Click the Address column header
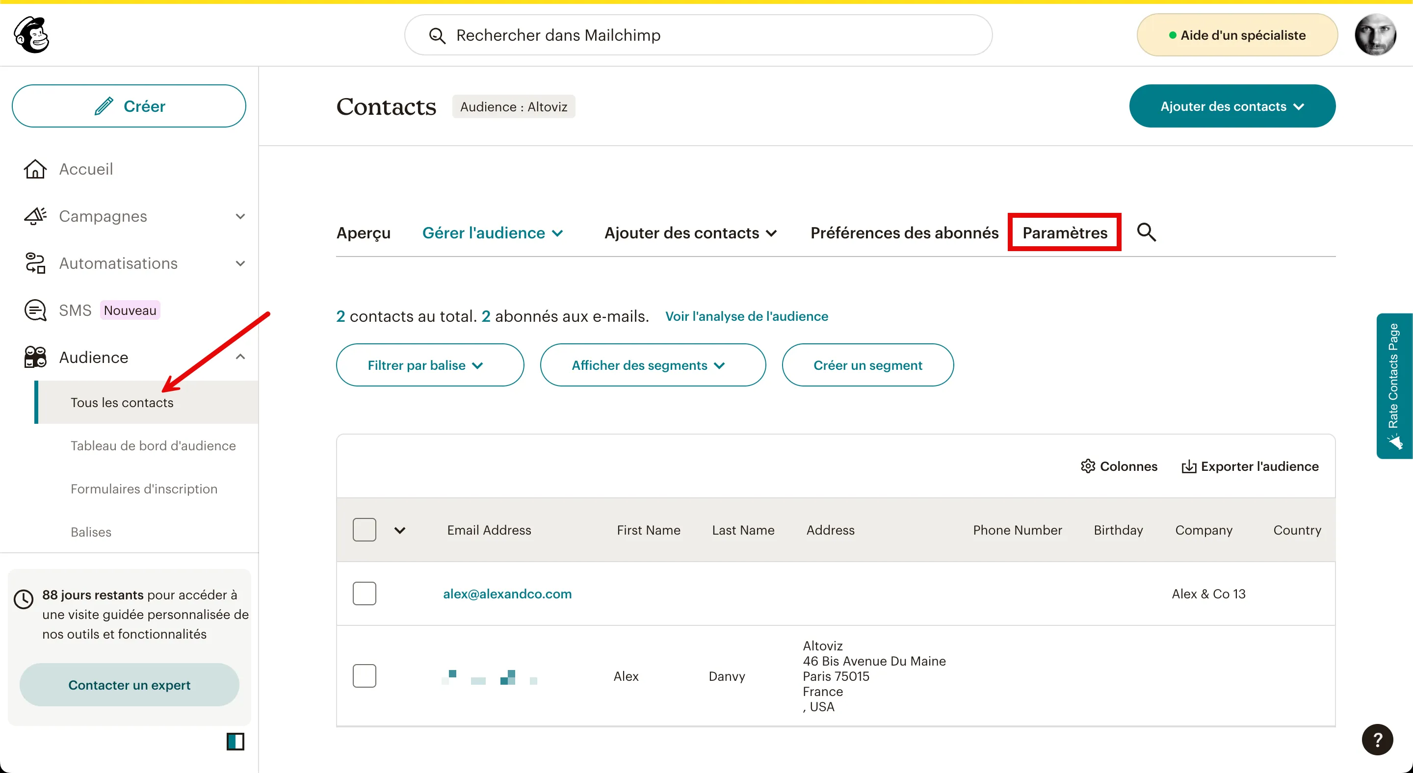 (831, 530)
